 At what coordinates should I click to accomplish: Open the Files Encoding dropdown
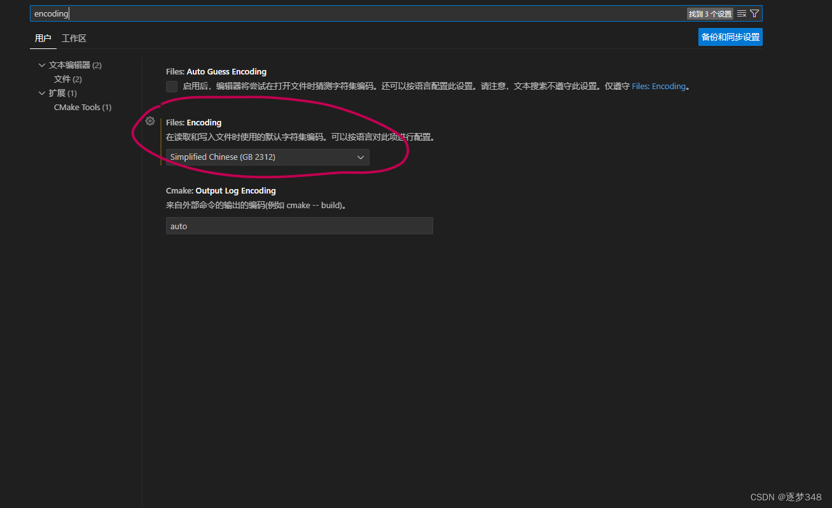point(268,157)
